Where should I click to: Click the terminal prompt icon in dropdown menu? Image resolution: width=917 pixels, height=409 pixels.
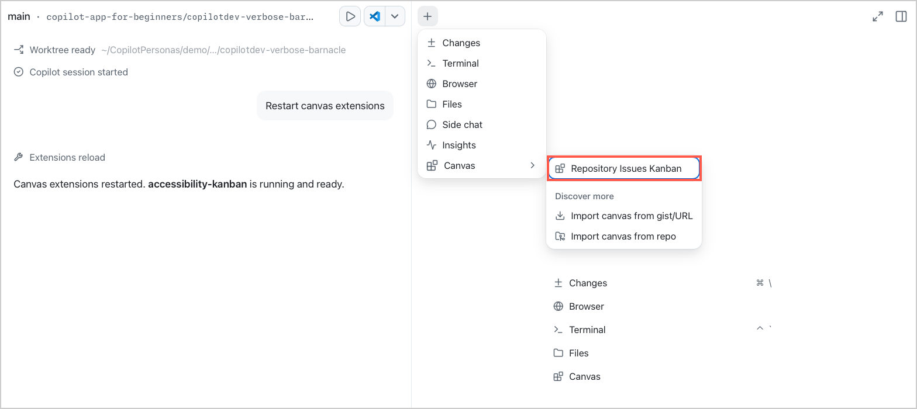coord(432,63)
